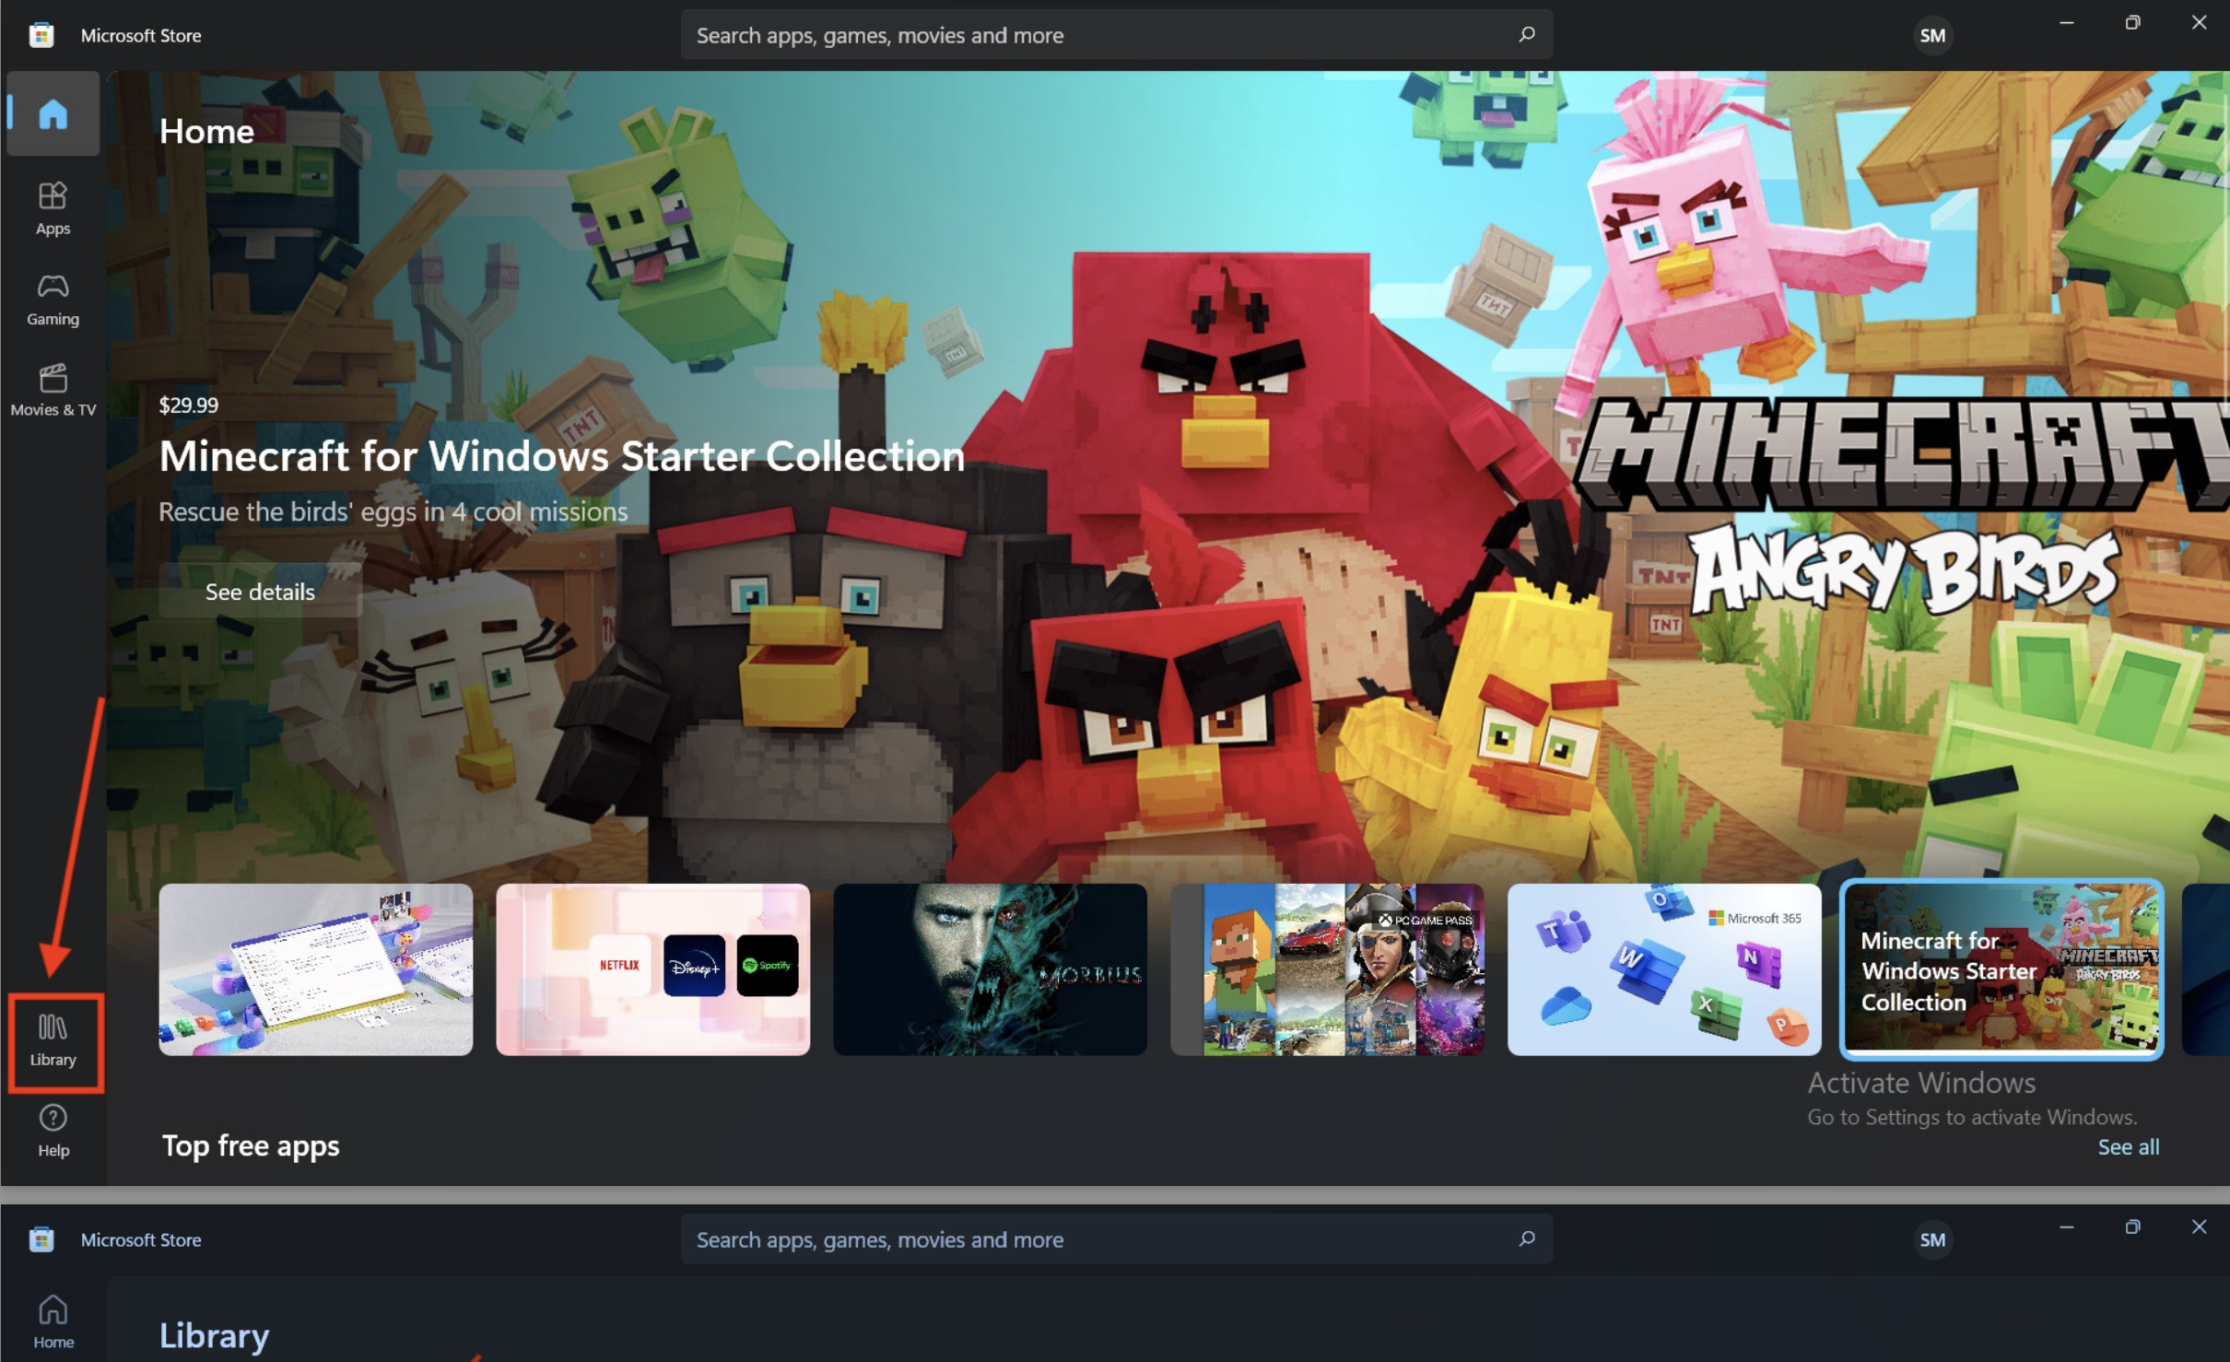
Task: Maximize or restore the top Microsoft Store window
Action: (x=2132, y=23)
